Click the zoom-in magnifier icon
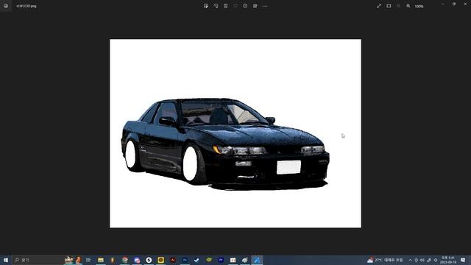 (x=408, y=6)
